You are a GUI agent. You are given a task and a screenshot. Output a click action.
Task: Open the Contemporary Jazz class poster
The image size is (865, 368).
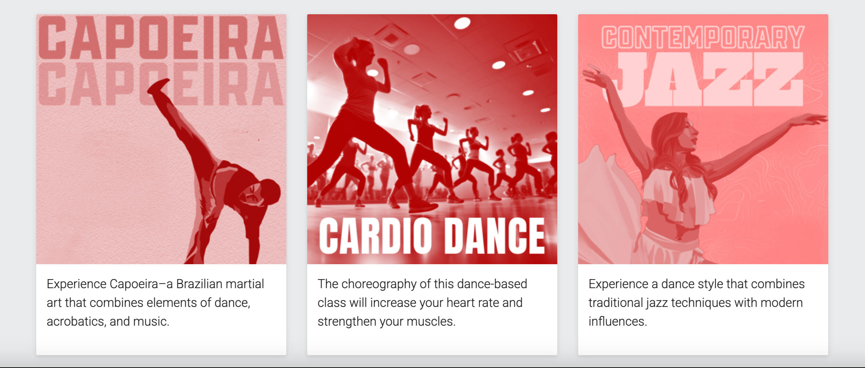(x=703, y=139)
